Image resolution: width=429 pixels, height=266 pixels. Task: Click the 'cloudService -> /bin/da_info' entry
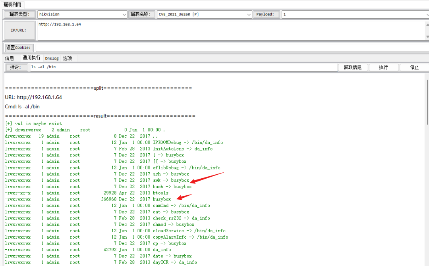click(189, 230)
